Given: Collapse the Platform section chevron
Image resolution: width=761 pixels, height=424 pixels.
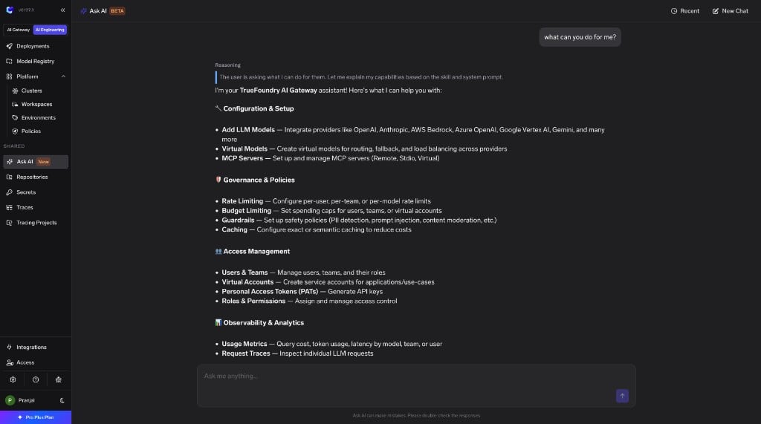Looking at the screenshot, I should (63, 76).
